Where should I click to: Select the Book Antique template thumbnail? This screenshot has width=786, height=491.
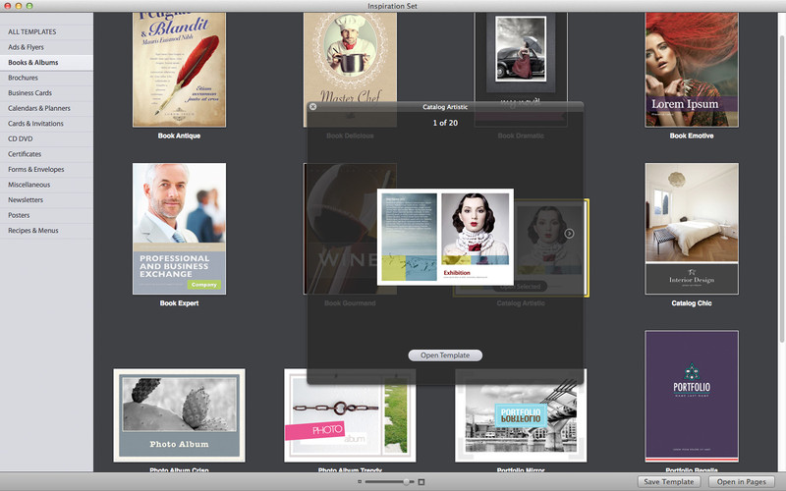(x=179, y=70)
